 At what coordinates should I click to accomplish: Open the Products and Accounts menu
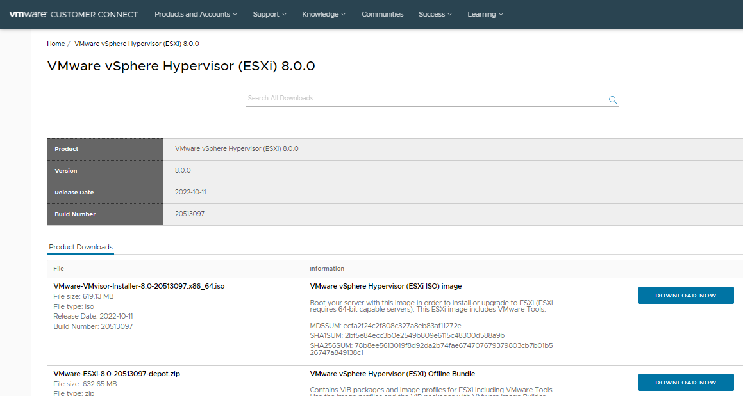pos(196,14)
